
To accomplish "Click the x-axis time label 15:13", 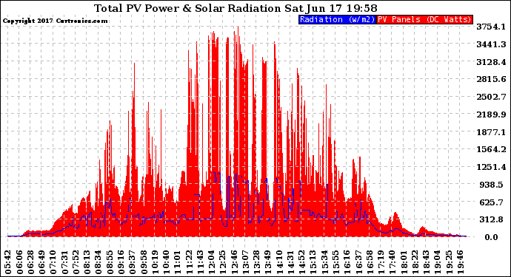I will coord(313,262).
